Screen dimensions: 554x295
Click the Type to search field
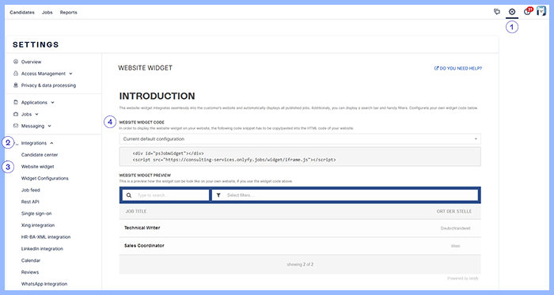pos(165,195)
